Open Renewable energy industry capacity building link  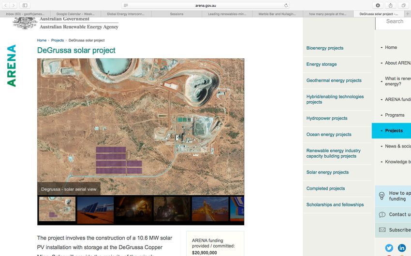tap(334, 153)
